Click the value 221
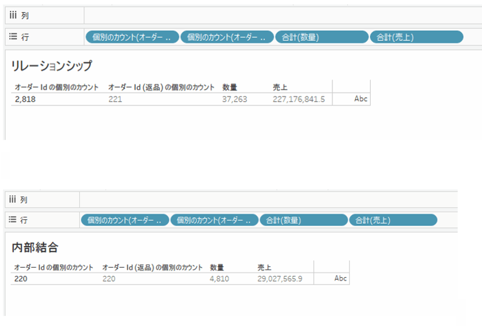This screenshot has width=482, height=329. coord(115,99)
